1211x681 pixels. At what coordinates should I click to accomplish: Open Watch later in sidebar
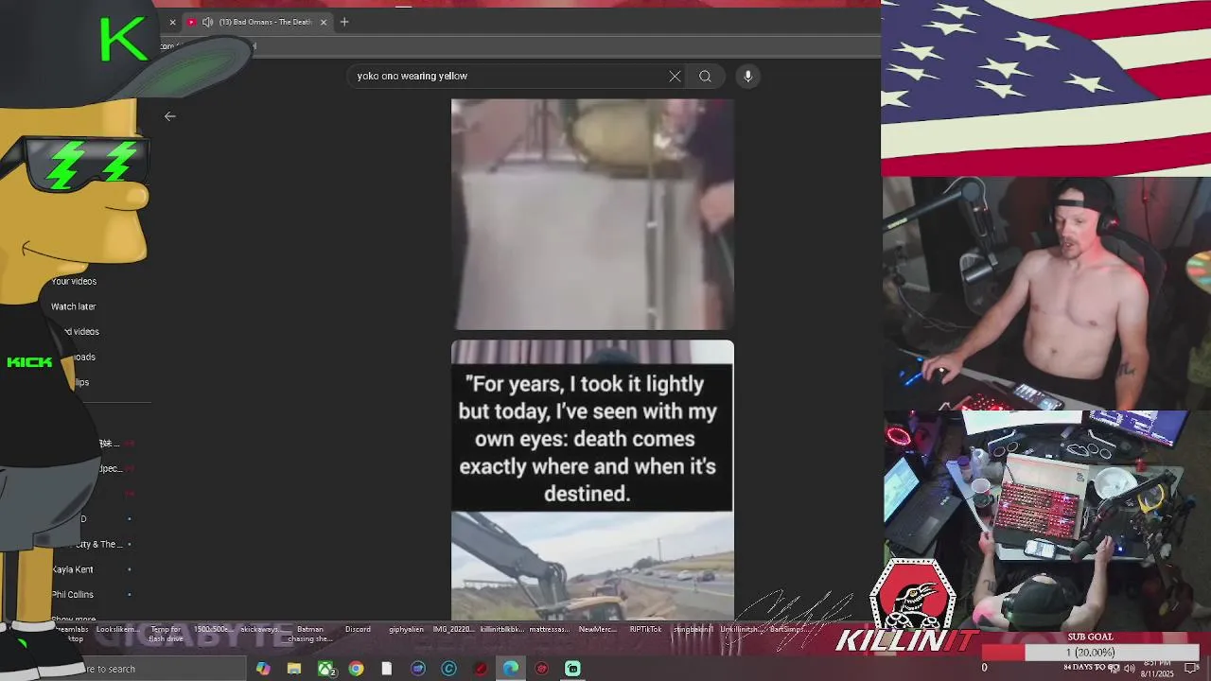pyautogui.click(x=73, y=306)
